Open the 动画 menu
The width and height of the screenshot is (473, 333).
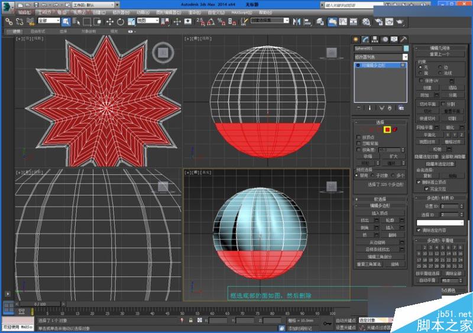(142, 12)
